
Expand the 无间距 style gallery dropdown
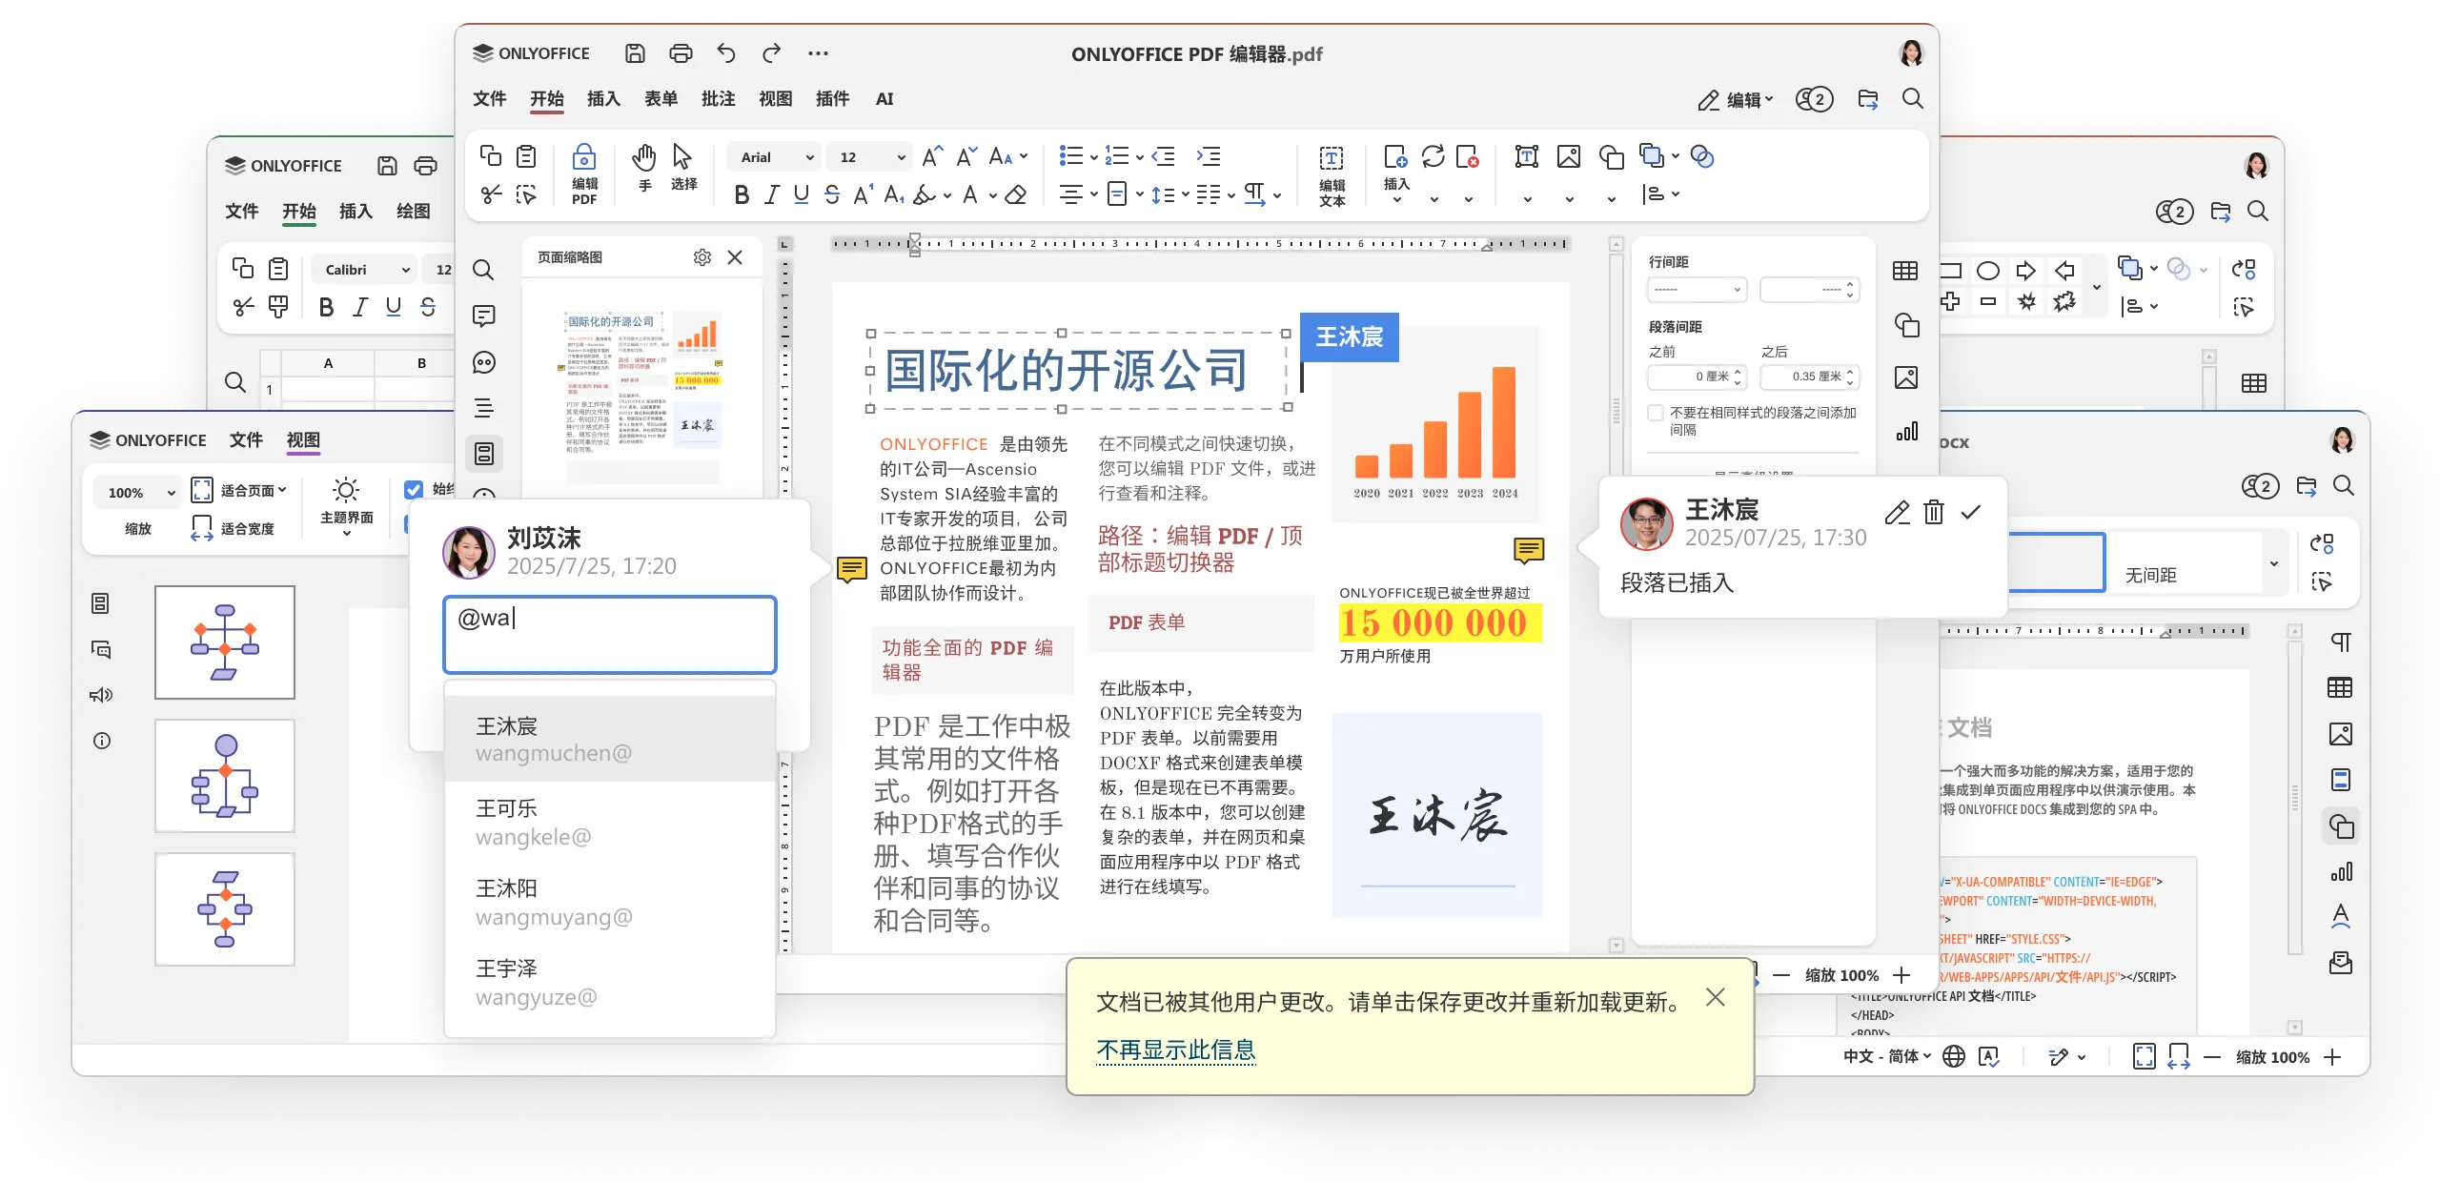click(2273, 563)
